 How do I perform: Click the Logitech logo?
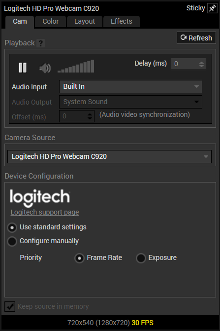pyautogui.click(x=40, y=198)
